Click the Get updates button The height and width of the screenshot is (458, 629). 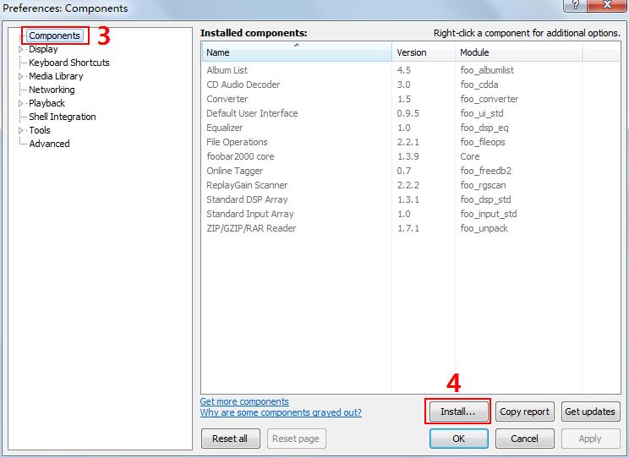tap(590, 412)
